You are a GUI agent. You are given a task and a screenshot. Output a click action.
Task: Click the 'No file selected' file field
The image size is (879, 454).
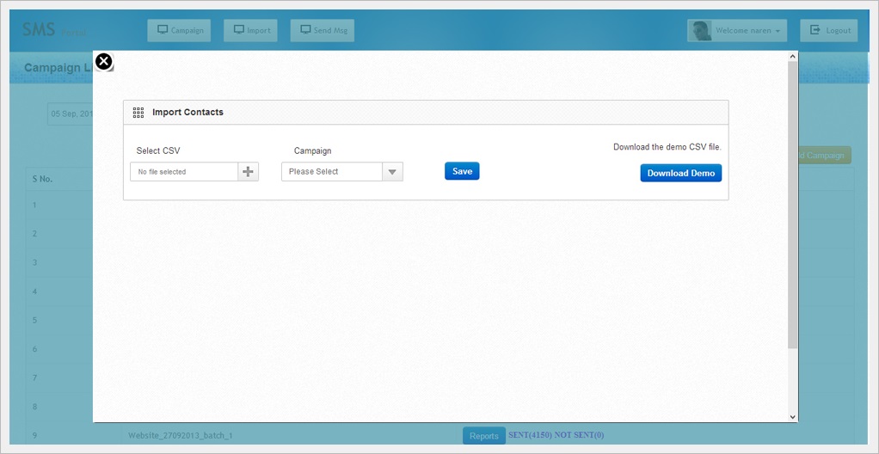tap(184, 172)
